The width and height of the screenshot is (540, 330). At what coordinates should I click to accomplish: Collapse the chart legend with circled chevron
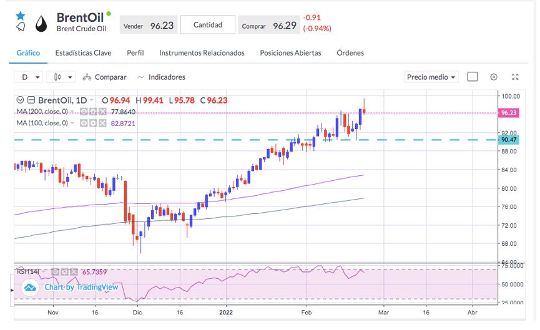[x=20, y=100]
